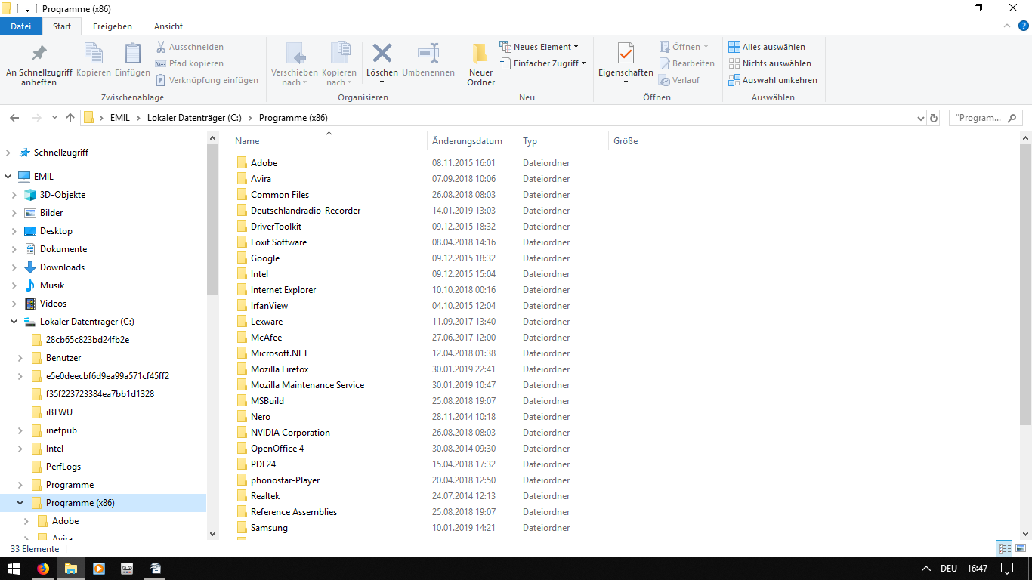
Task: Open the Datei menu tab
Action: tap(21, 26)
